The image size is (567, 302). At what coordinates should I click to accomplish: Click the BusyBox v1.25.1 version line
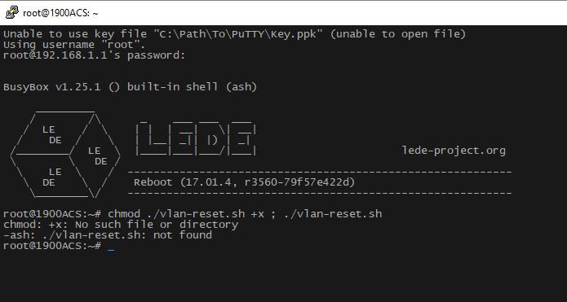point(130,87)
